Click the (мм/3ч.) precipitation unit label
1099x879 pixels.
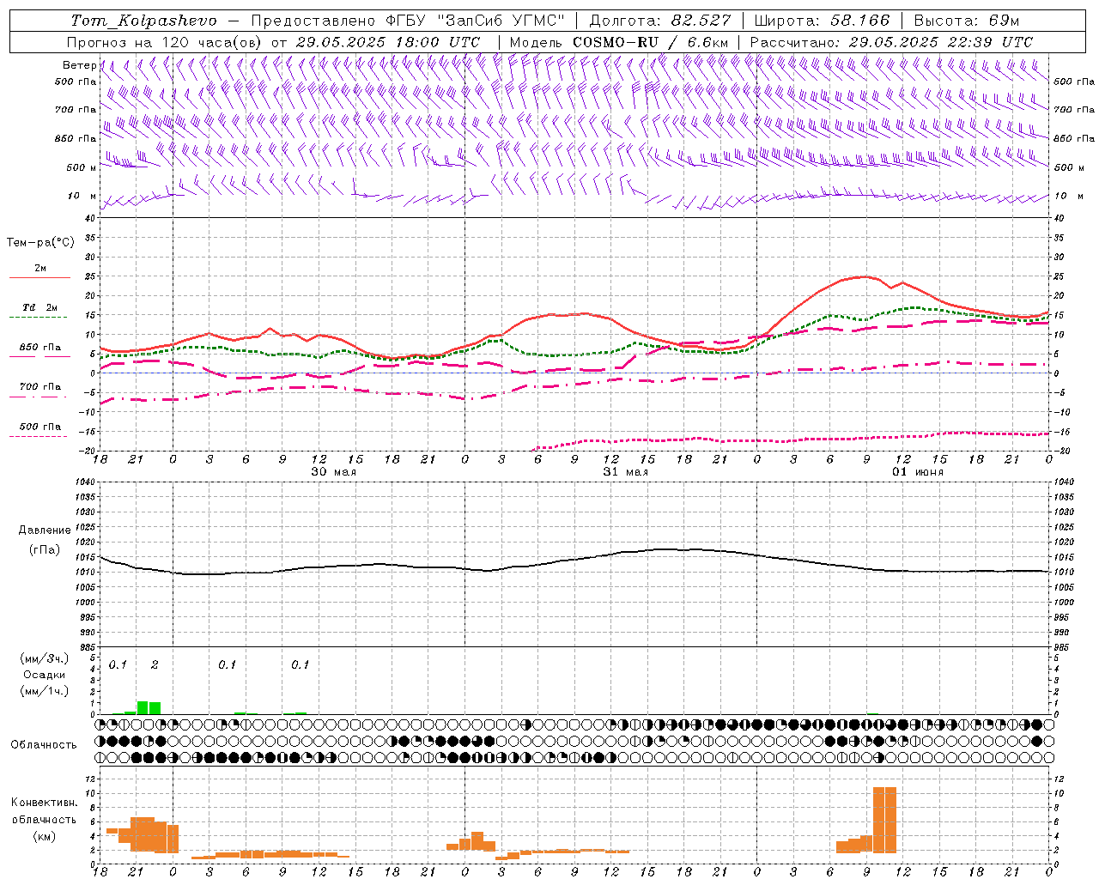click(45, 658)
